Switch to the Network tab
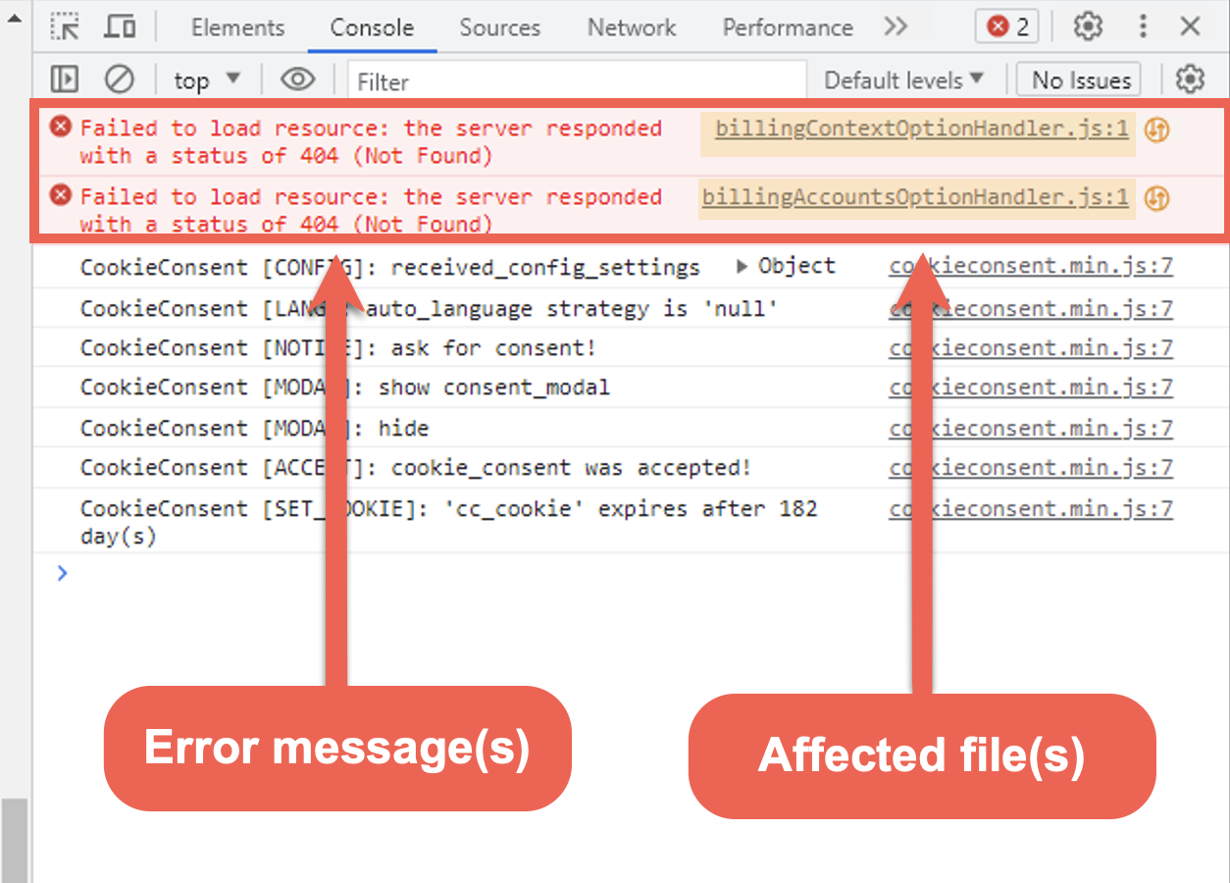 (631, 26)
